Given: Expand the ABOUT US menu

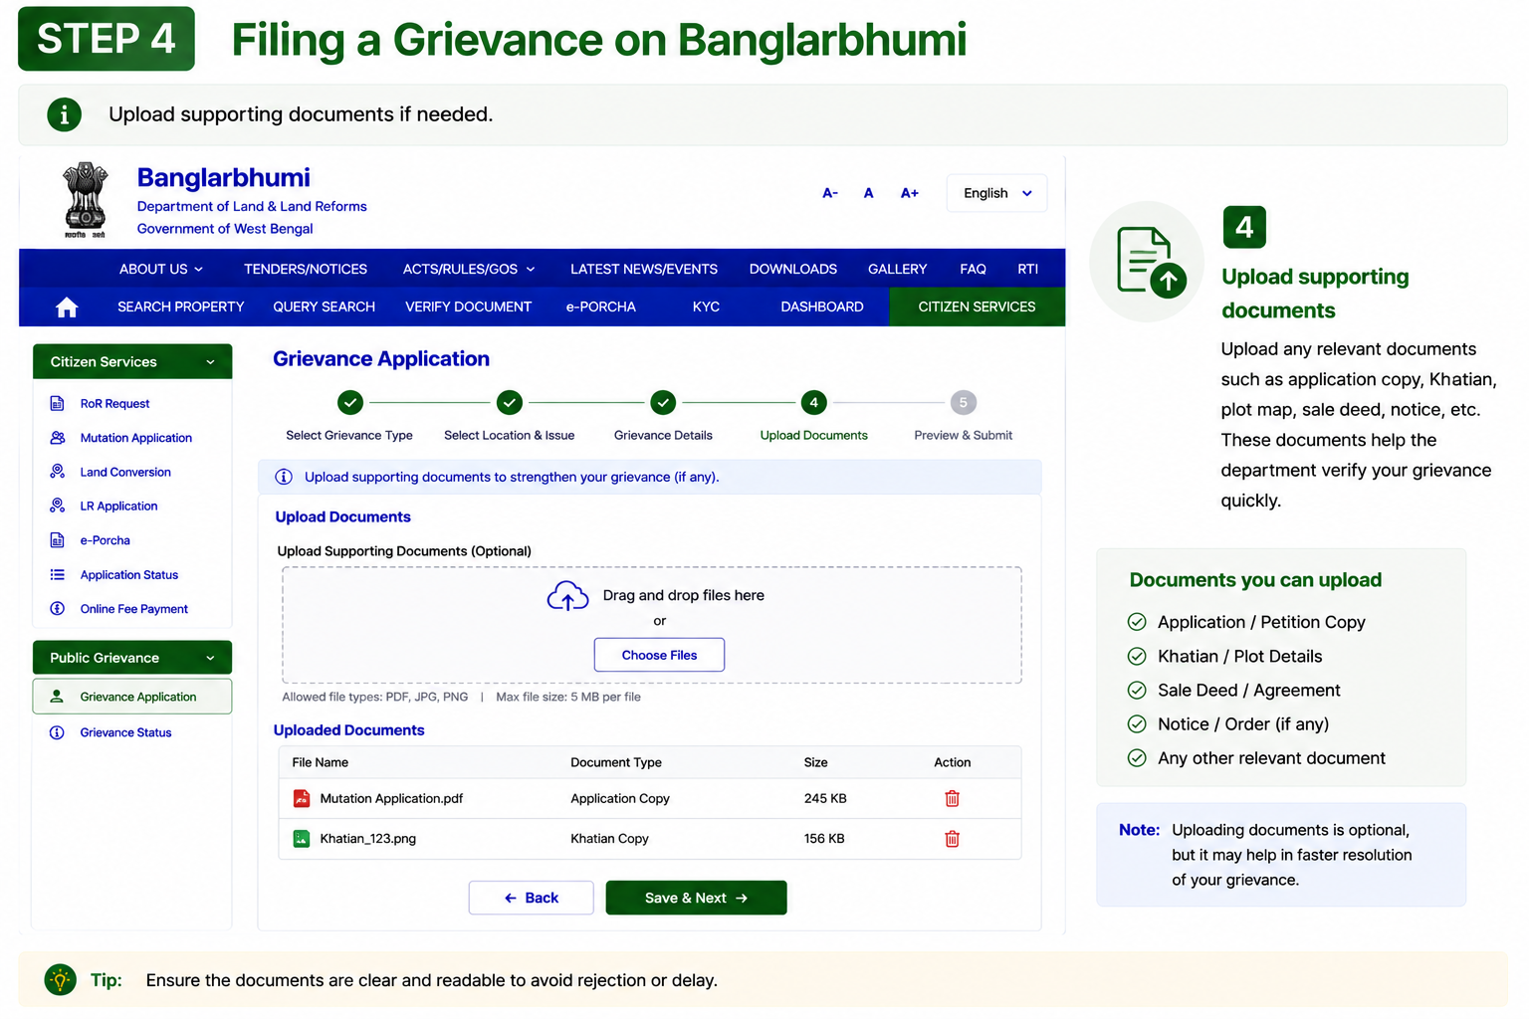Looking at the screenshot, I should pos(161,269).
